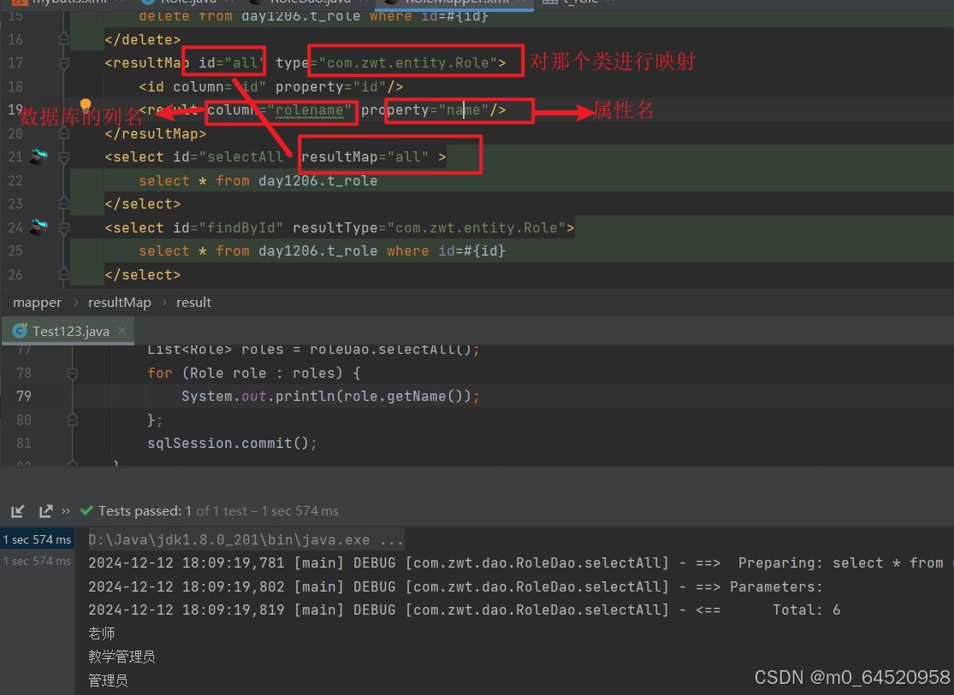This screenshot has width=954, height=695.
Task: Select line number 21 in the gutter
Action: click(x=17, y=156)
